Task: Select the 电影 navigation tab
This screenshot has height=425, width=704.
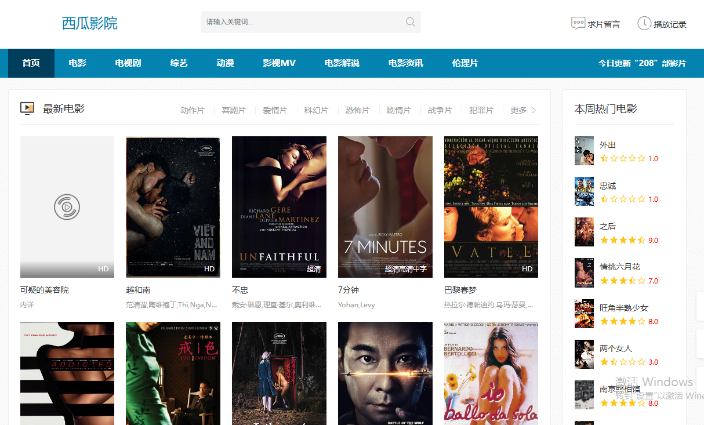Action: coord(77,63)
